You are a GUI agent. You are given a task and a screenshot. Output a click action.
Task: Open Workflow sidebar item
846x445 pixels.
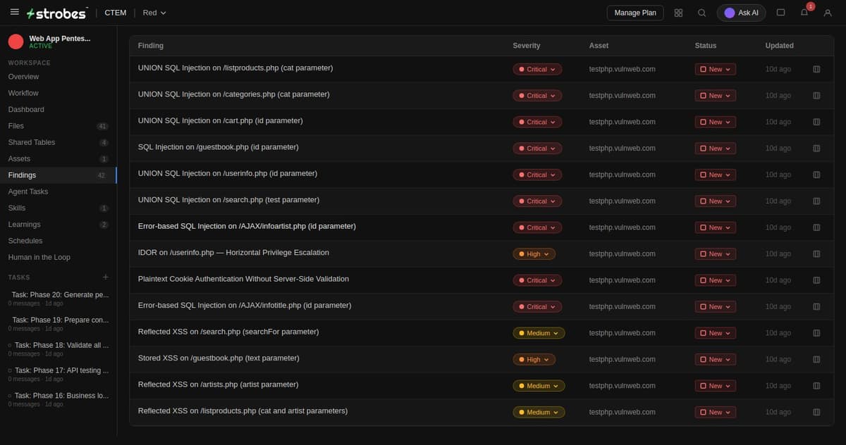(59, 93)
